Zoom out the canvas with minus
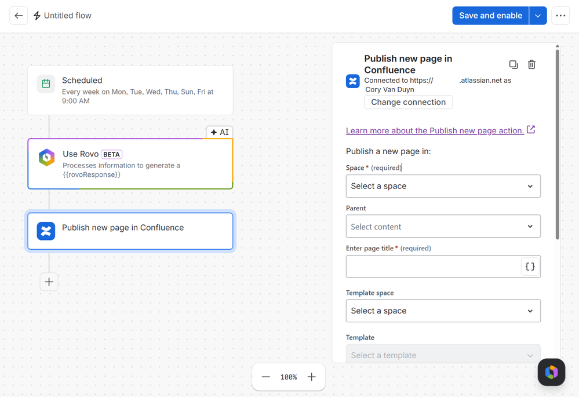The image size is (579, 397). point(266,377)
